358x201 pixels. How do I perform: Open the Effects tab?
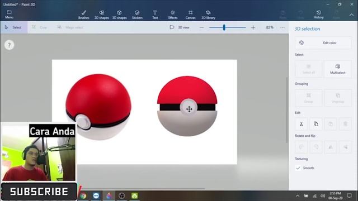tap(173, 15)
